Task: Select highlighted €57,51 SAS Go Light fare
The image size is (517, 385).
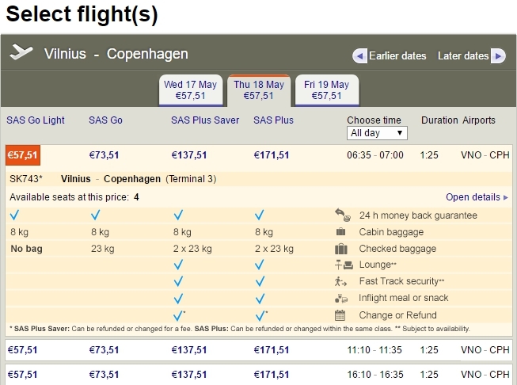Action: [23, 155]
